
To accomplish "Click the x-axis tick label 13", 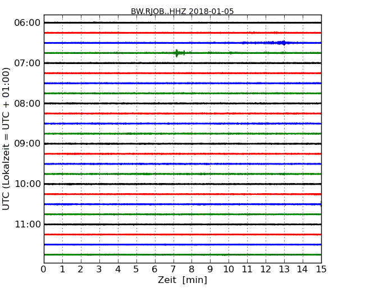I will (x=284, y=270).
